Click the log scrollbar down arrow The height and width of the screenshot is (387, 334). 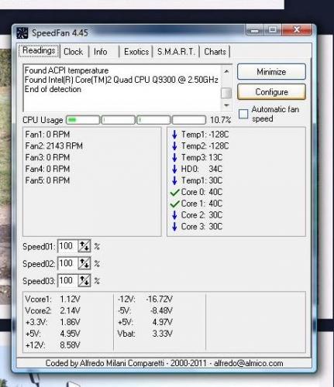tap(226, 105)
